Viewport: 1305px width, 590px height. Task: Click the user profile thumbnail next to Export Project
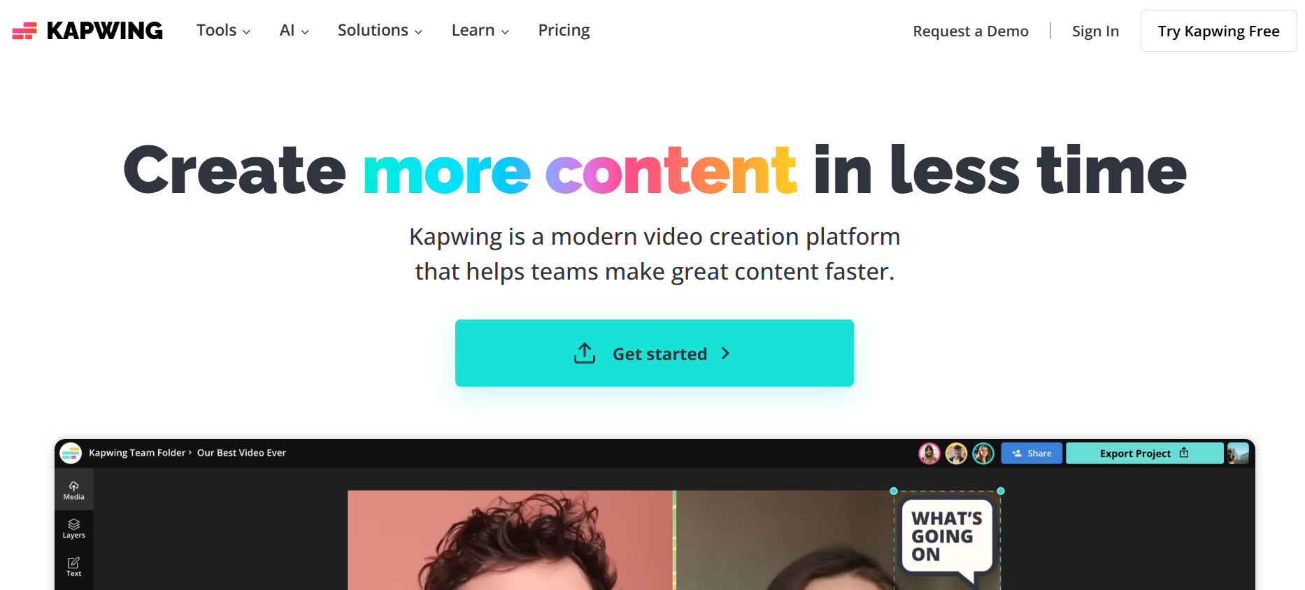[x=1238, y=453]
